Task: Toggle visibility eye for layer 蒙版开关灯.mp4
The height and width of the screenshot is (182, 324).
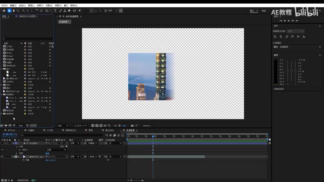Action: pos(2,157)
